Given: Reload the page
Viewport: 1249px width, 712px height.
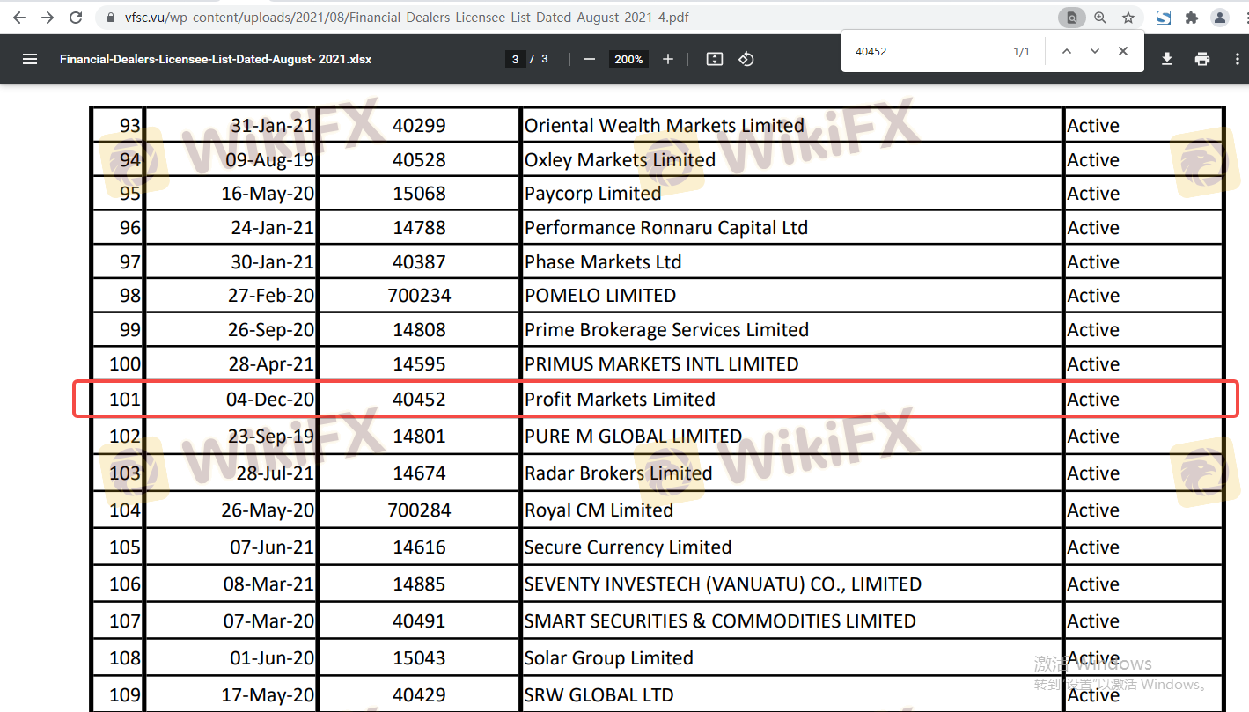Looking at the screenshot, I should point(76,18).
